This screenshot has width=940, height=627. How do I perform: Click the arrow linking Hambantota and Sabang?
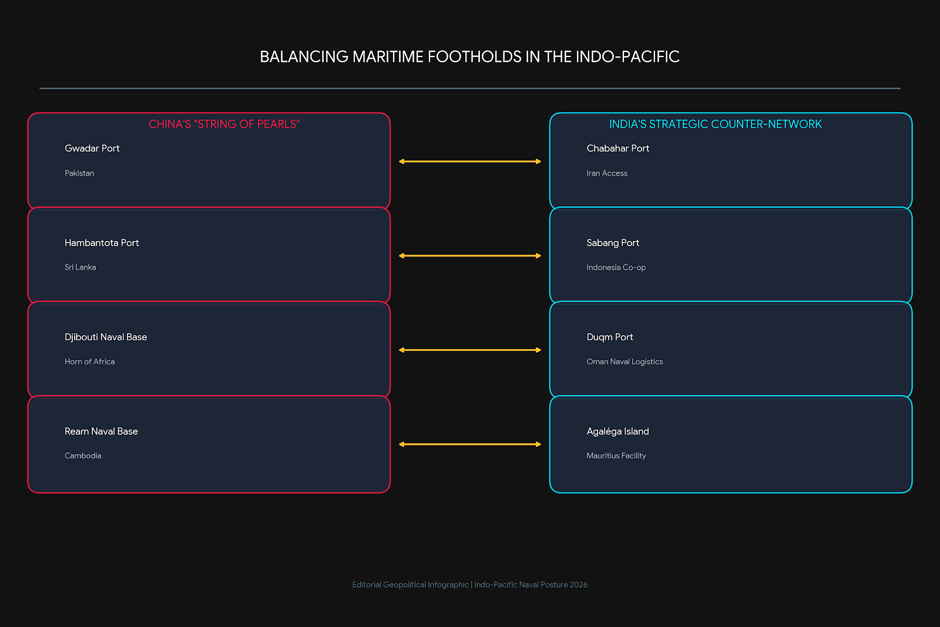(x=470, y=256)
